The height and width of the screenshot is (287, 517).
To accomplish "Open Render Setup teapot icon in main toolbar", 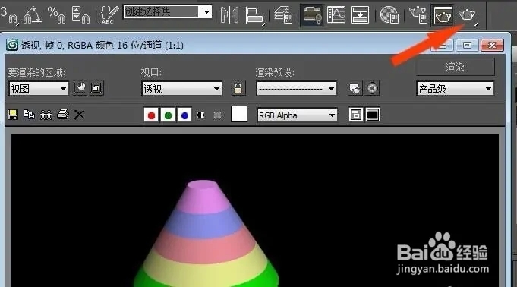I will 418,15.
